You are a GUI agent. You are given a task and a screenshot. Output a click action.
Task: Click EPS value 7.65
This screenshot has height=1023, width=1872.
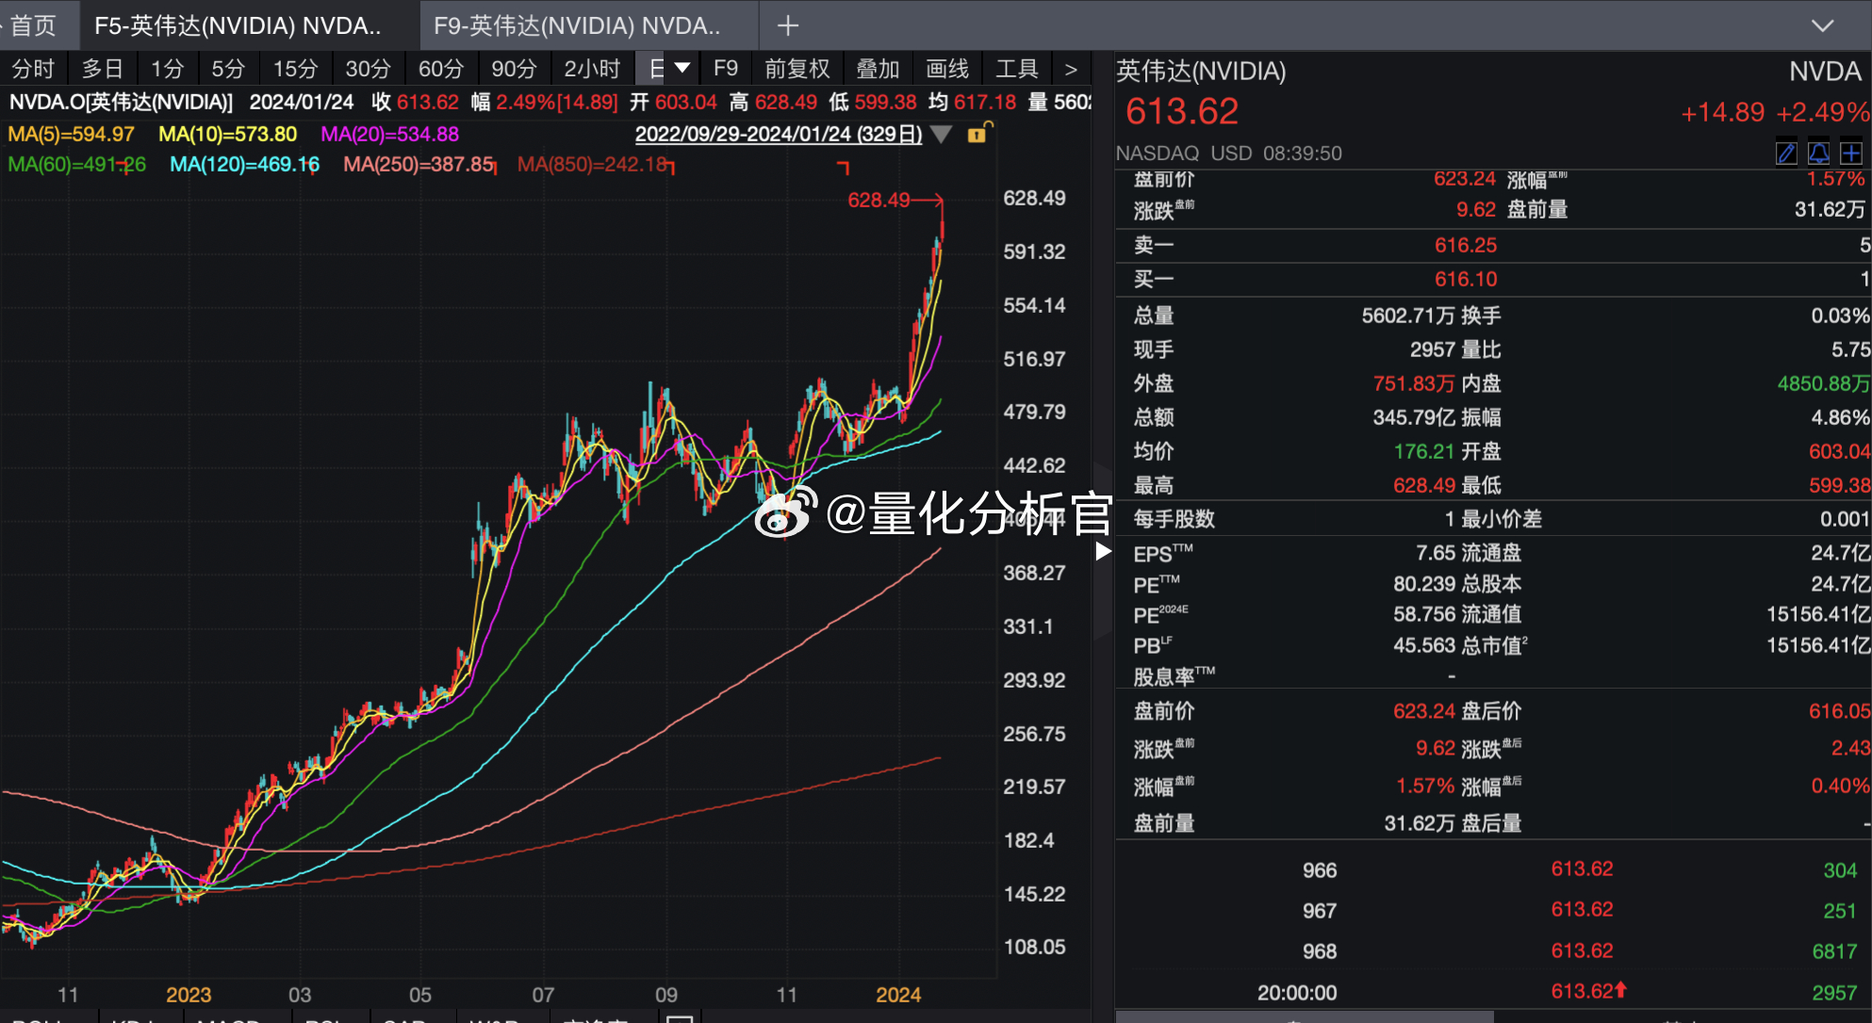(x=1436, y=553)
